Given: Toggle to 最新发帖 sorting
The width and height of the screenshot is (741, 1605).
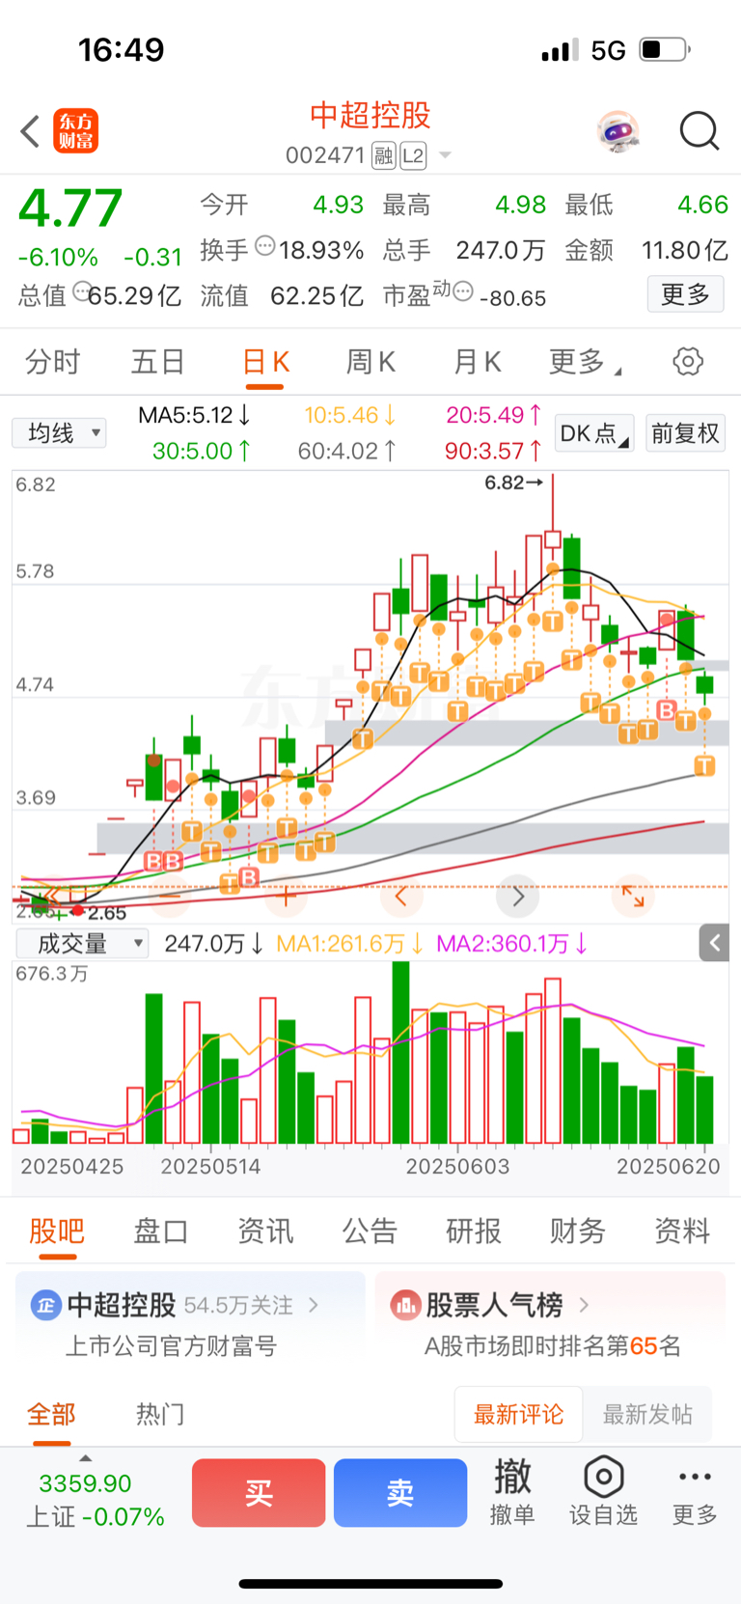Looking at the screenshot, I should [647, 1414].
